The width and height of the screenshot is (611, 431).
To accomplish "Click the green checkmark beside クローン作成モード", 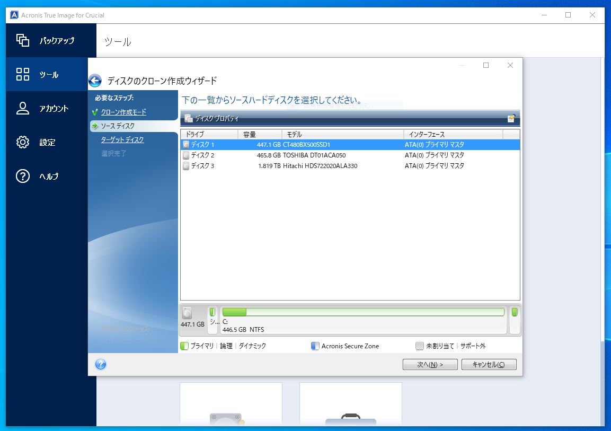I will [95, 112].
